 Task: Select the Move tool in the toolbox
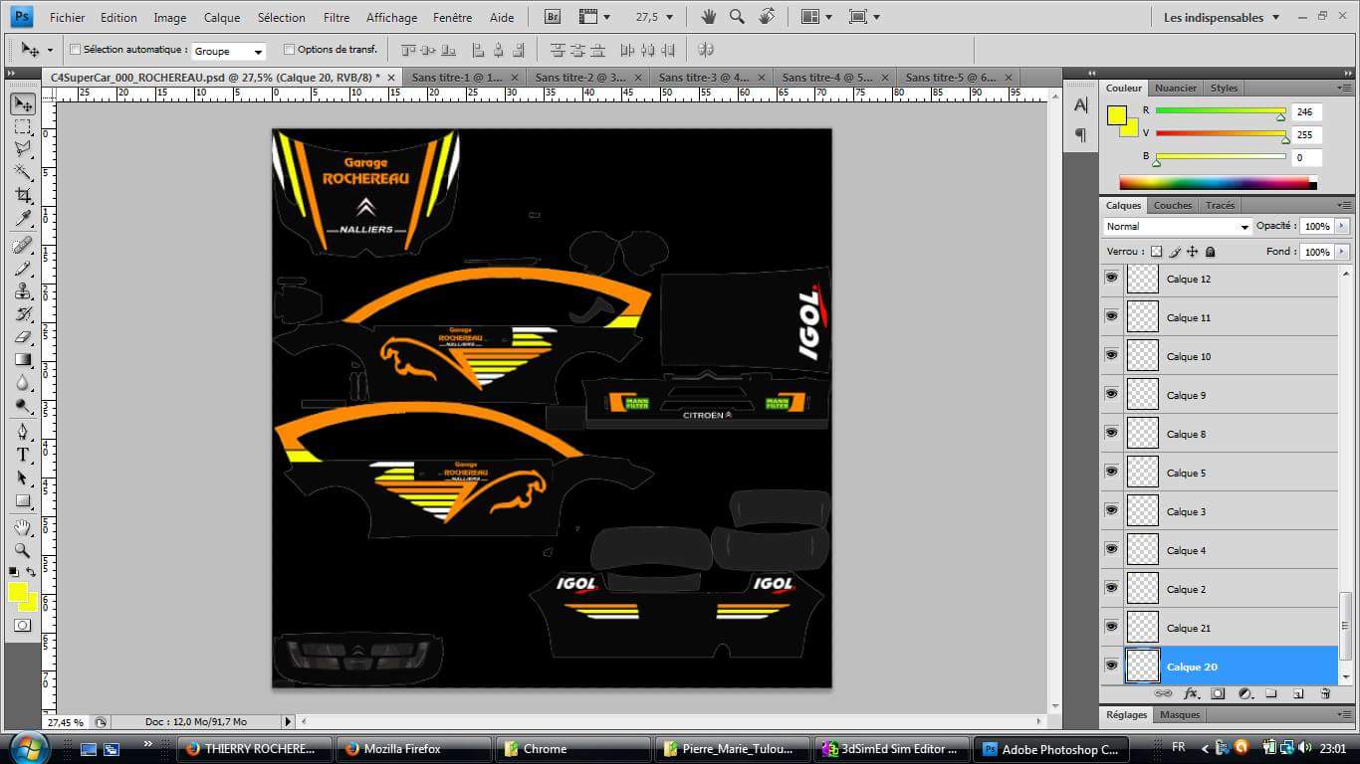(23, 103)
